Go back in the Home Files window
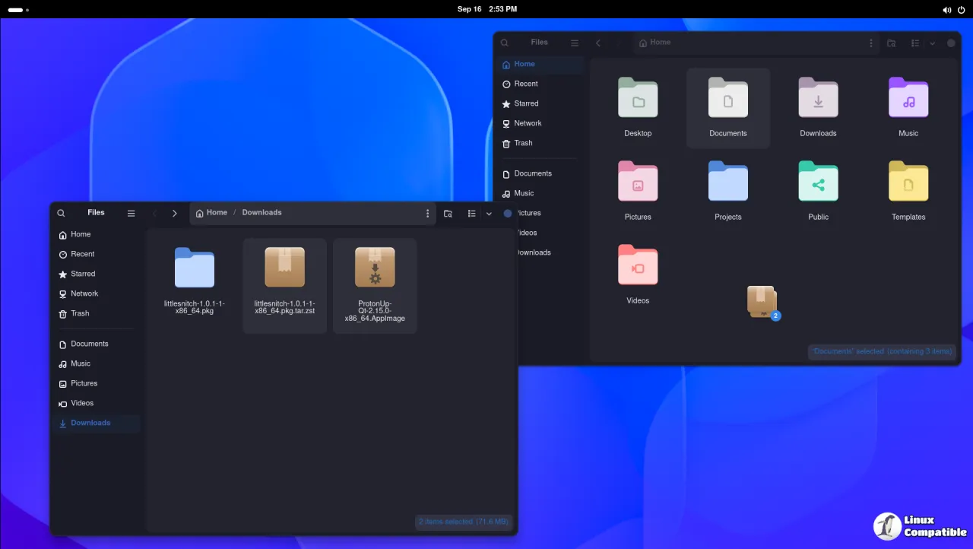The width and height of the screenshot is (973, 549). click(x=598, y=43)
